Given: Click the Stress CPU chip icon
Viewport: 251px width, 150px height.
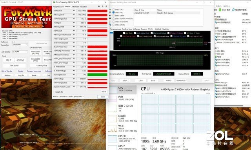Looking at the screenshot, I should [110, 9].
